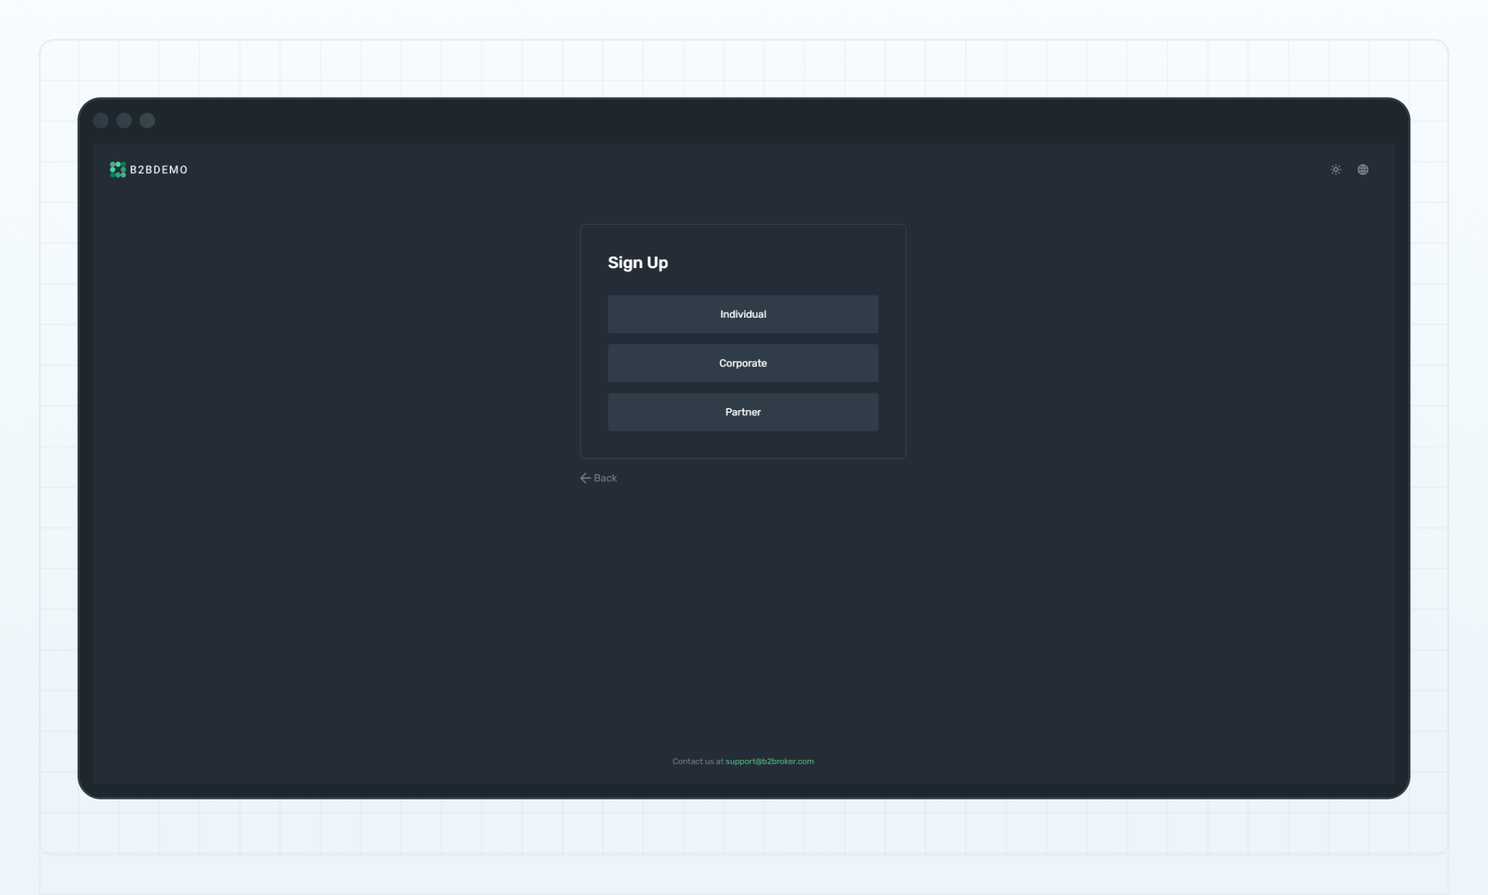Select the Individual account type
This screenshot has width=1488, height=895.
pos(743,314)
